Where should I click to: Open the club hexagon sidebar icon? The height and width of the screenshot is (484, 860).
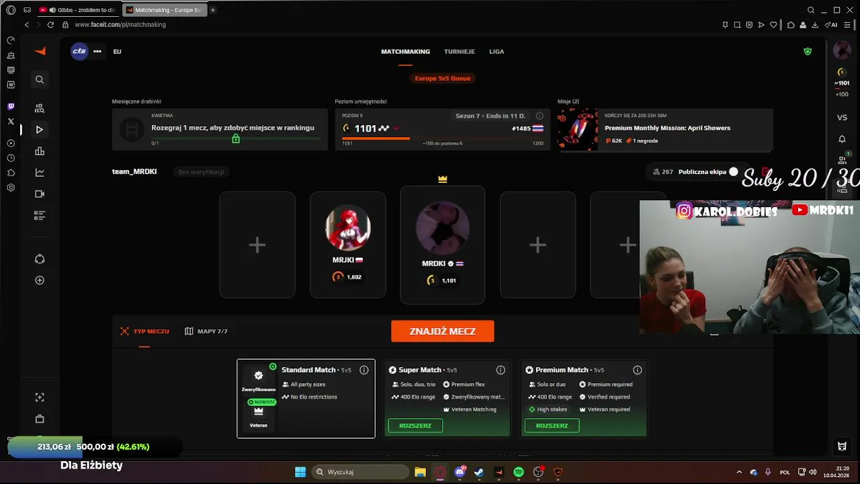pos(40,259)
